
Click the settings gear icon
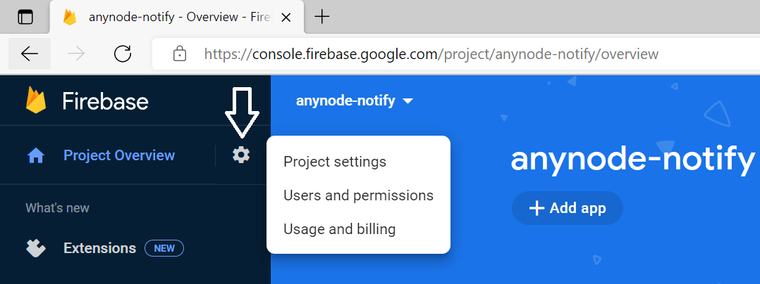click(241, 155)
